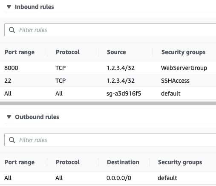Screen dimensions: 216x186
Task: Collapse the Inbound rules section
Action: click(9, 7)
